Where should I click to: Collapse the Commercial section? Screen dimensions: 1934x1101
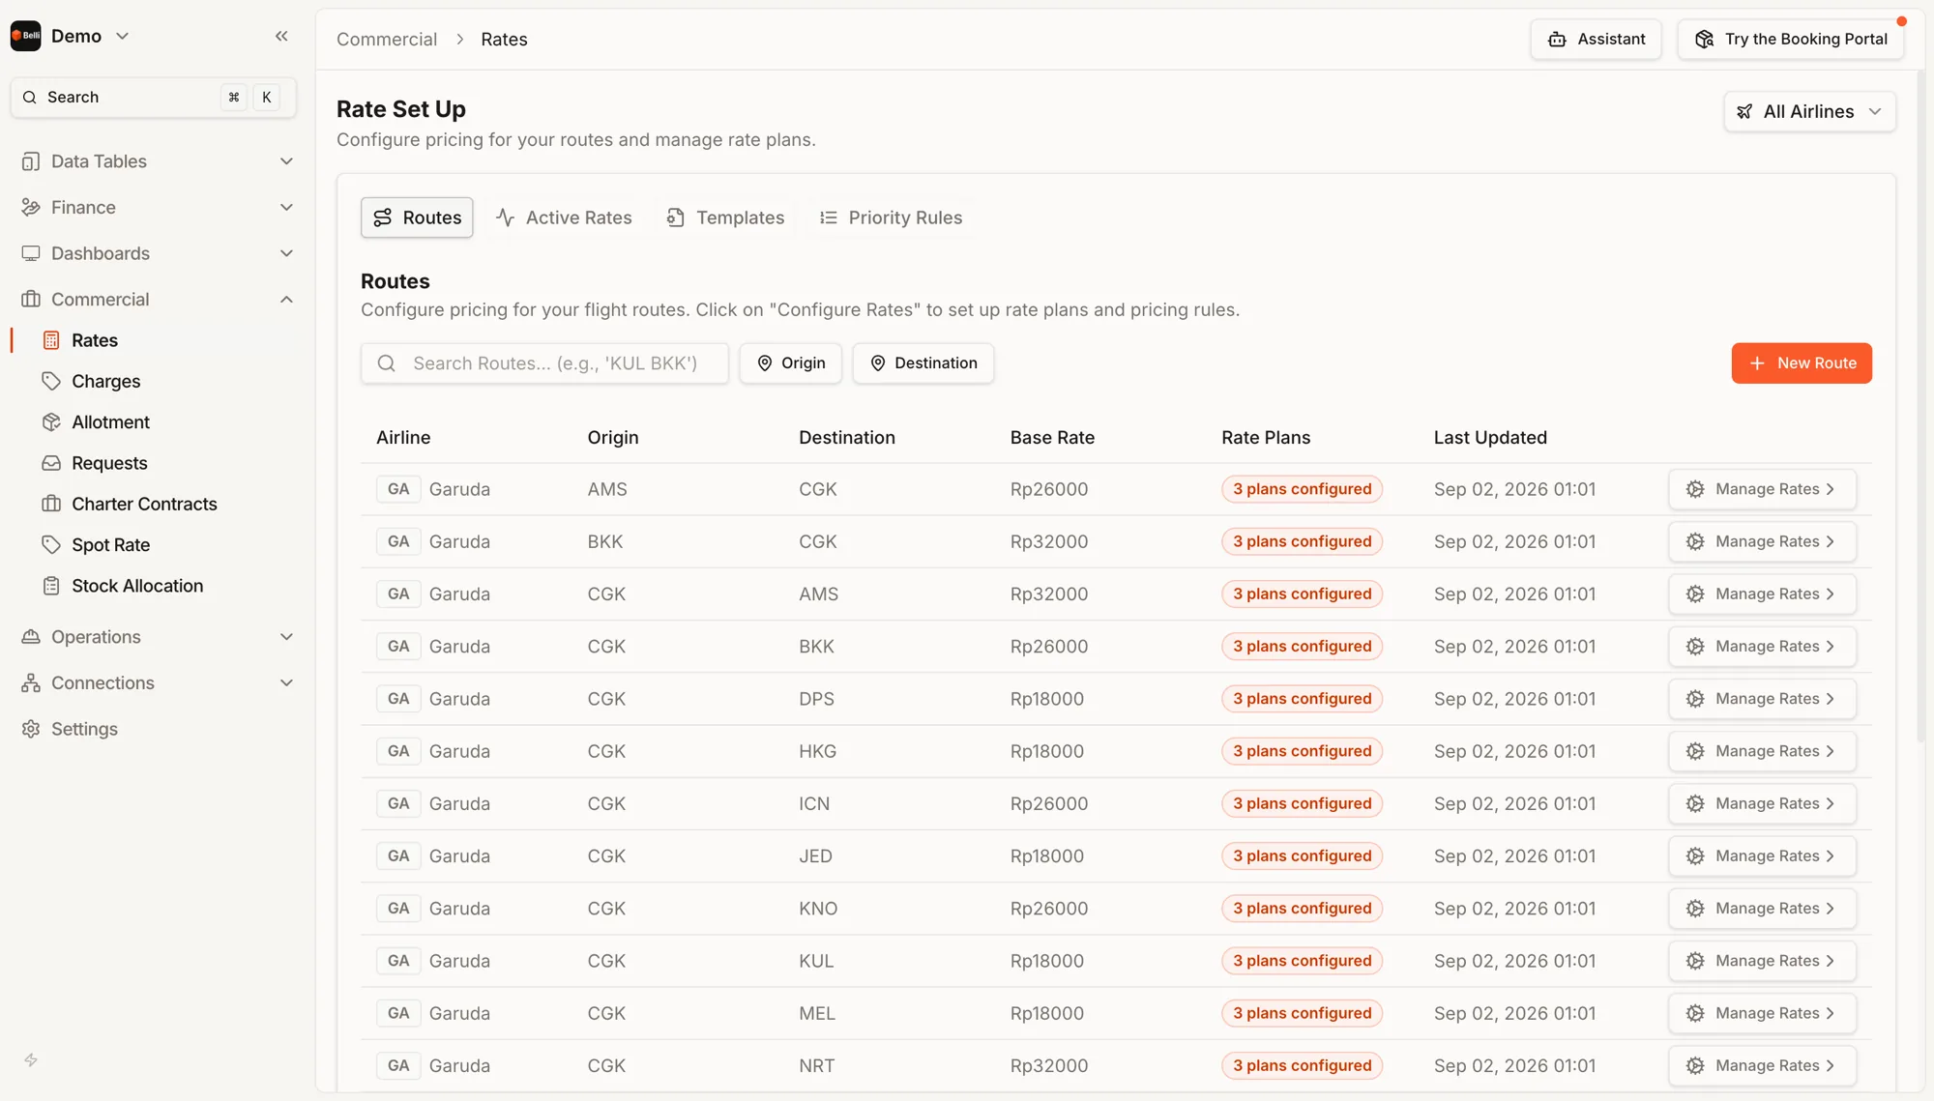pyautogui.click(x=155, y=299)
